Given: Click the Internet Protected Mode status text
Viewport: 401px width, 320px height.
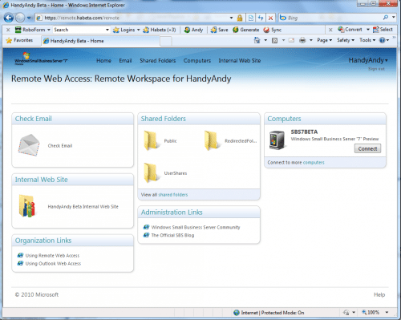Looking at the screenshot, I should point(272,313).
